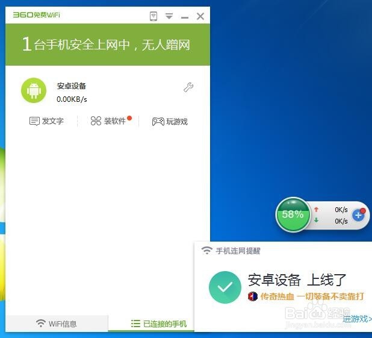
Task: Click the 装软件 install software button
Action: tap(108, 121)
